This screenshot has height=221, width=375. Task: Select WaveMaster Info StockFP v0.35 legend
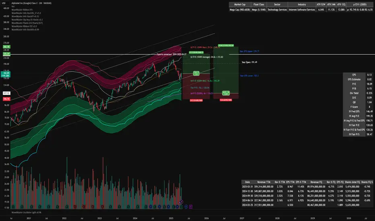click(x=25, y=16)
